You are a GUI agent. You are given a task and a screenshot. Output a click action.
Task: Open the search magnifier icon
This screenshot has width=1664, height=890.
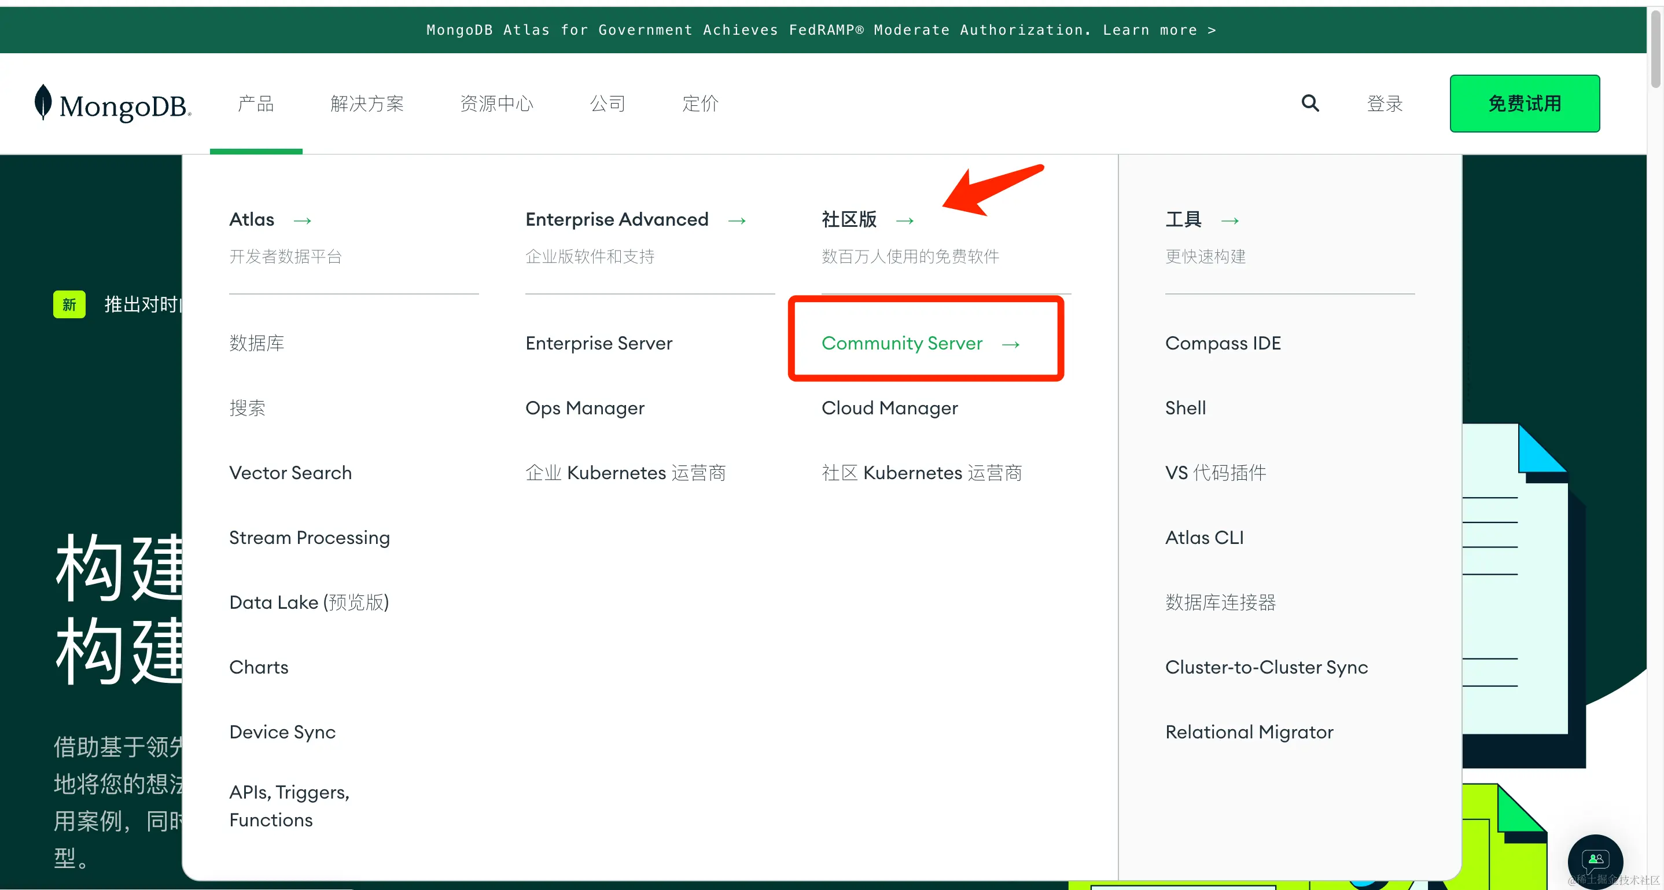(1309, 104)
